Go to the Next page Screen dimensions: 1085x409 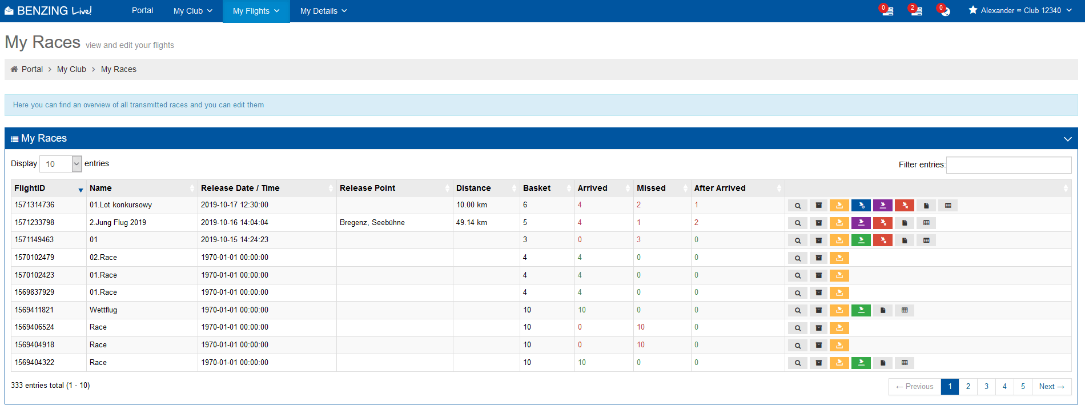click(1051, 387)
